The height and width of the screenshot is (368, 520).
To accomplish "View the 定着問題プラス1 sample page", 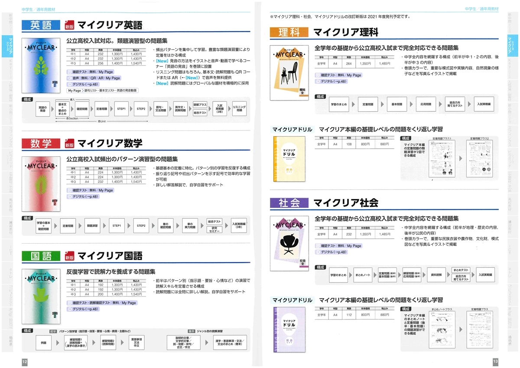I will tap(442, 158).
